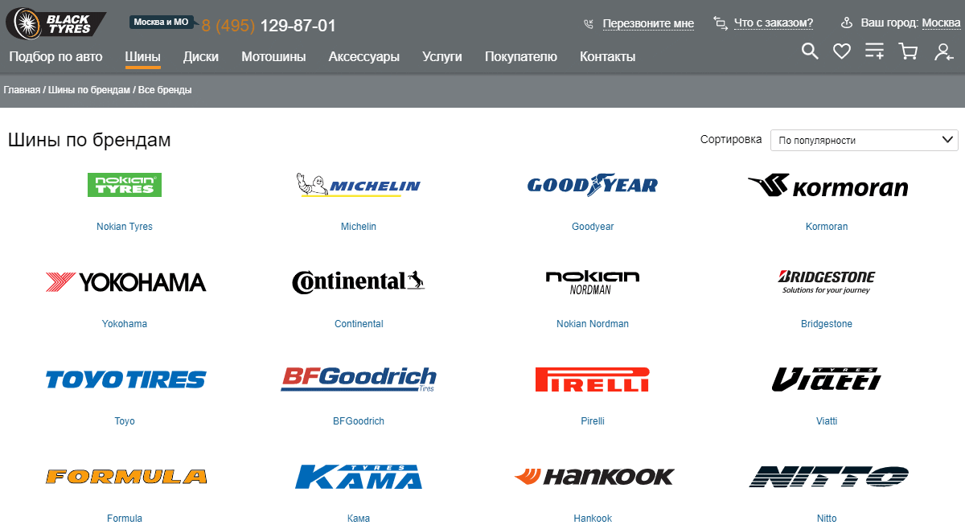Click the Bridgestone logo image

coord(827,281)
